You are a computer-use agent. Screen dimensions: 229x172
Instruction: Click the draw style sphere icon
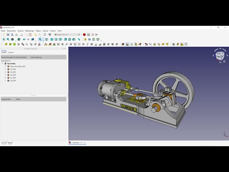(x=12, y=39)
